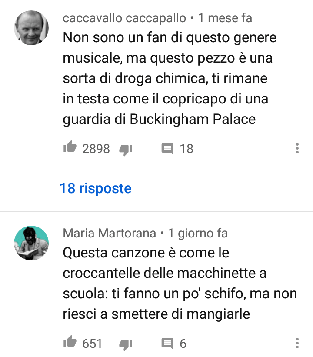Open more options for caccavallo's comment

tap(297, 148)
